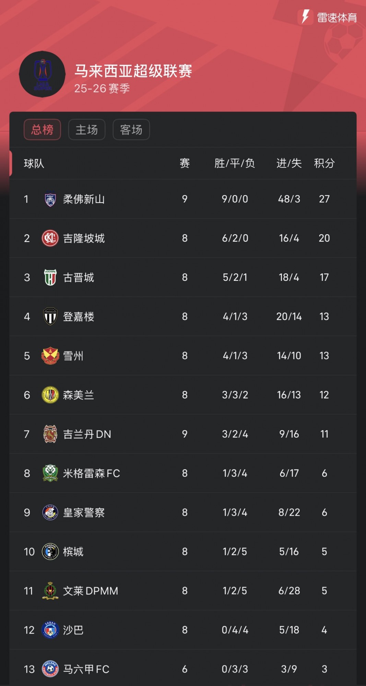Click the 吉隆坡城 KL team badge
The height and width of the screenshot is (686, 366).
click(x=50, y=238)
